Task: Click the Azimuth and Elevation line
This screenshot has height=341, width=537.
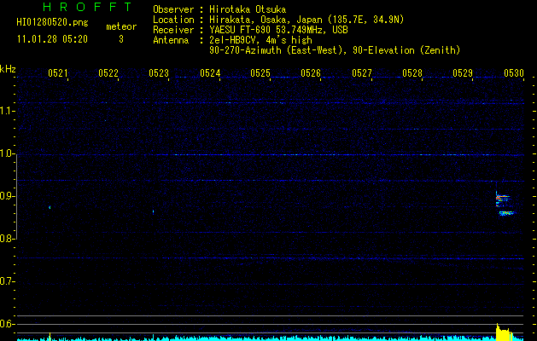Action: point(335,50)
